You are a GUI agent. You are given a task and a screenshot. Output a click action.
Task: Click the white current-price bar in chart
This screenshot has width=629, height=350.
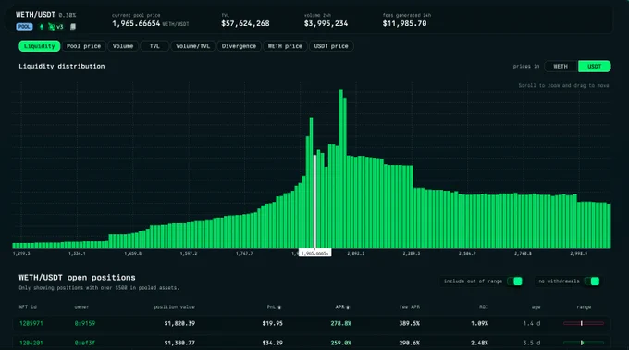314,202
